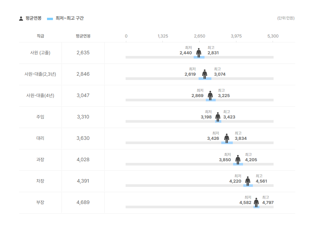Click the person icon in 부장 row
The width and height of the screenshot is (314, 229).
click(256, 202)
